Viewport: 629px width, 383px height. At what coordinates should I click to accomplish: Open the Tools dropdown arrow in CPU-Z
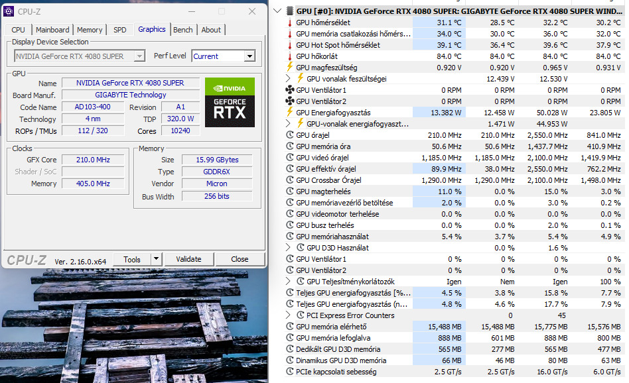(x=157, y=259)
